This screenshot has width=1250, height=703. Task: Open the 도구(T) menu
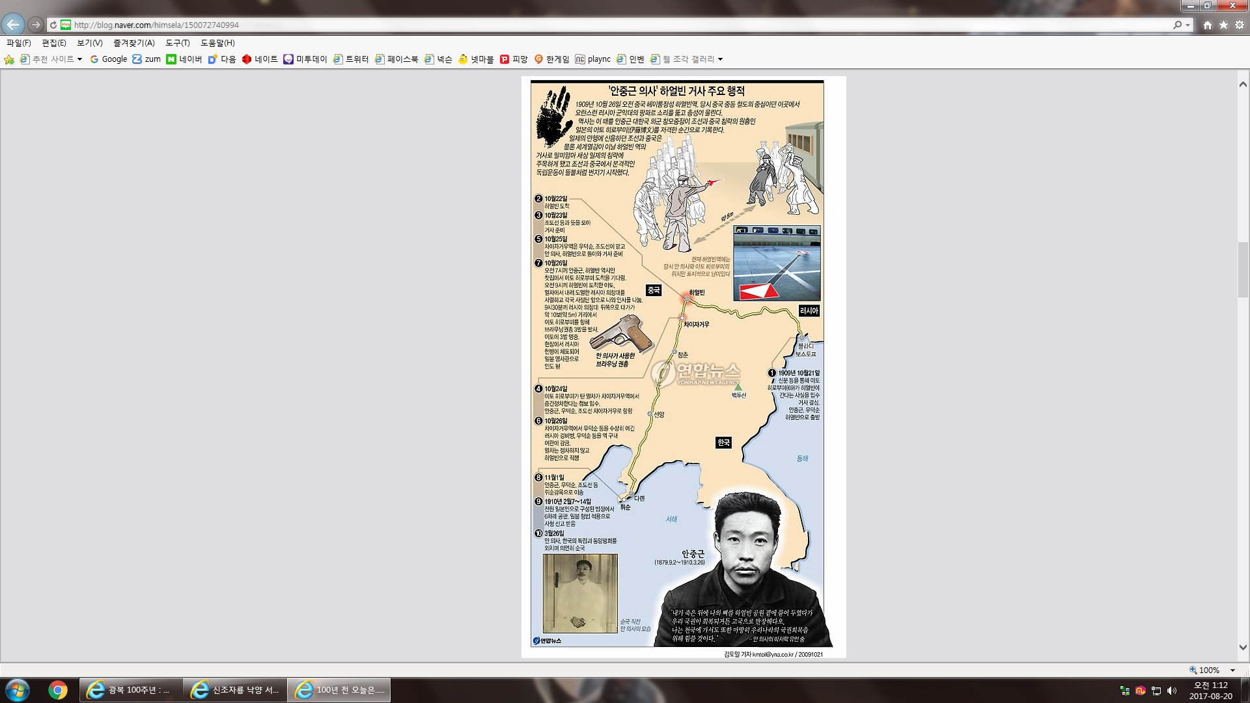click(x=178, y=43)
